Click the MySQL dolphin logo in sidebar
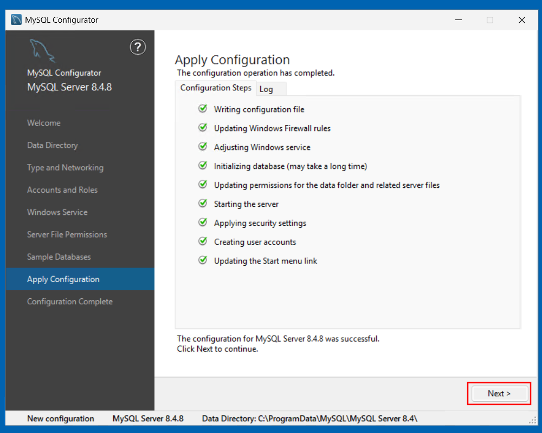542x433 pixels. coord(42,51)
